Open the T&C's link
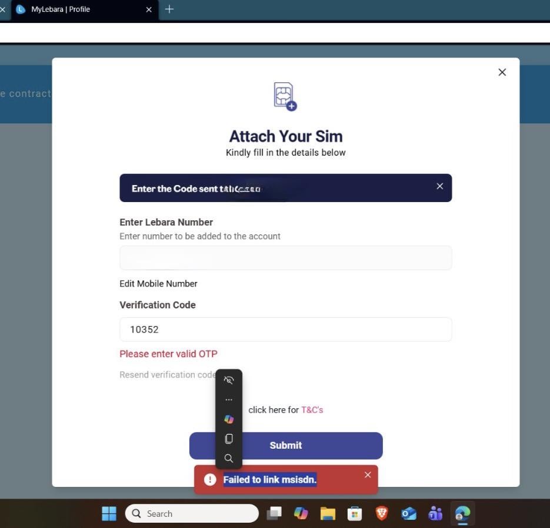The height and width of the screenshot is (528, 550). [312, 410]
